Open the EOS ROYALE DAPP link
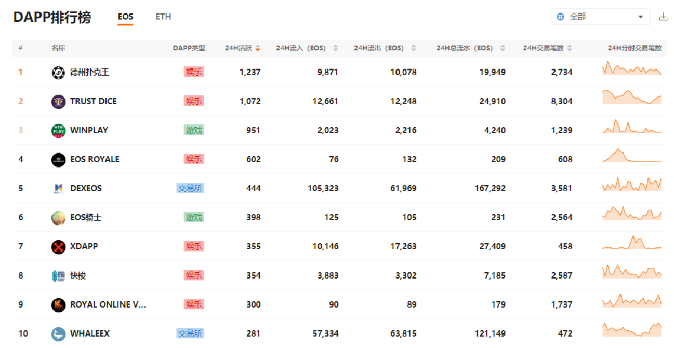The image size is (674, 348). point(95,160)
